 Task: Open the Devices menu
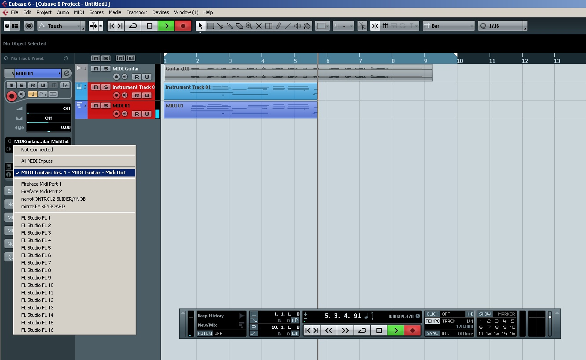pos(161,12)
